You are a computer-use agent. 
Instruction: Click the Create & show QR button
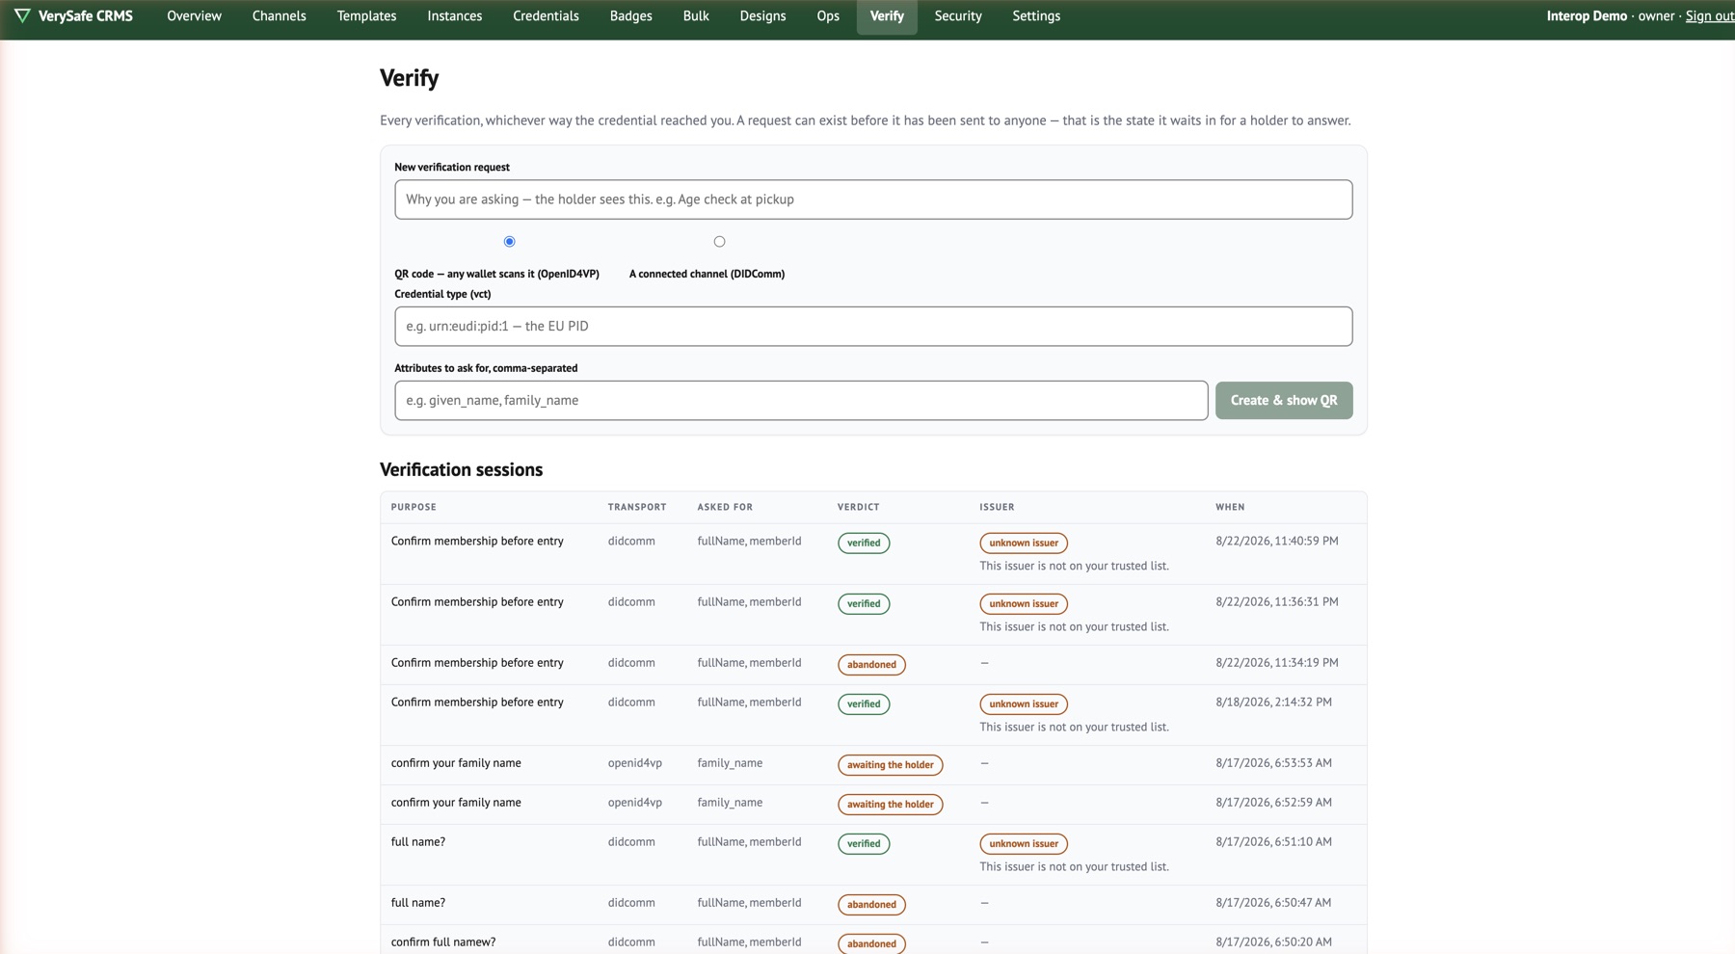point(1283,400)
